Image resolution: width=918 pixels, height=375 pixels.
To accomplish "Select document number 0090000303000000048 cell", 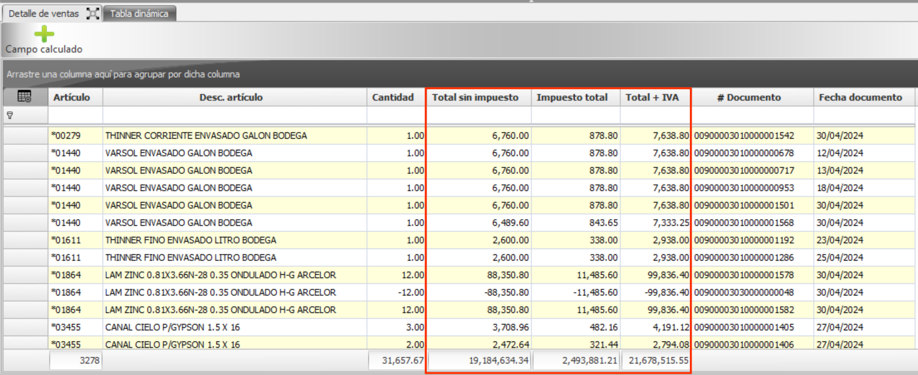I will pos(744,293).
